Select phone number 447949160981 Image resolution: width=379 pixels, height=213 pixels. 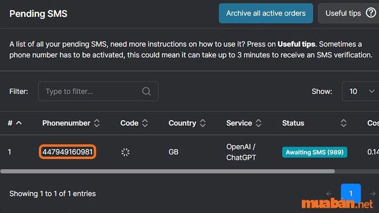[x=68, y=152]
